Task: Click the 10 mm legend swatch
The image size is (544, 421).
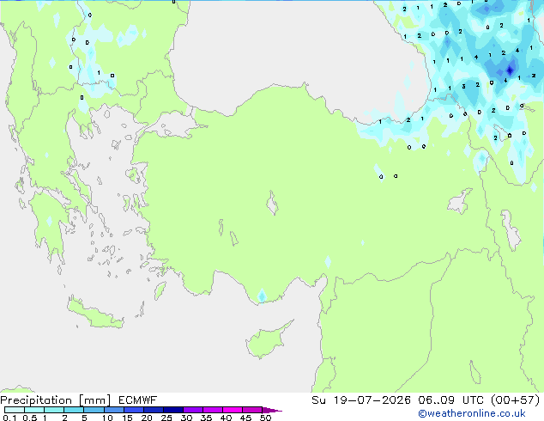Action: coord(114,410)
